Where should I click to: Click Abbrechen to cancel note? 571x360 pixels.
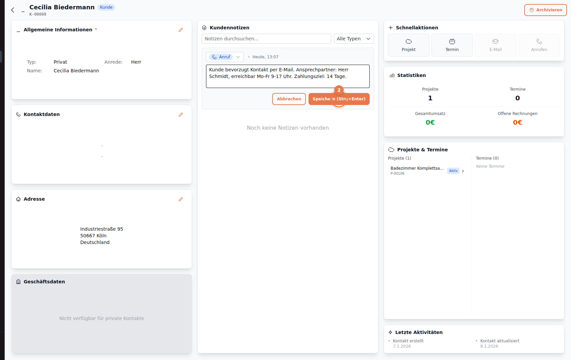click(289, 99)
